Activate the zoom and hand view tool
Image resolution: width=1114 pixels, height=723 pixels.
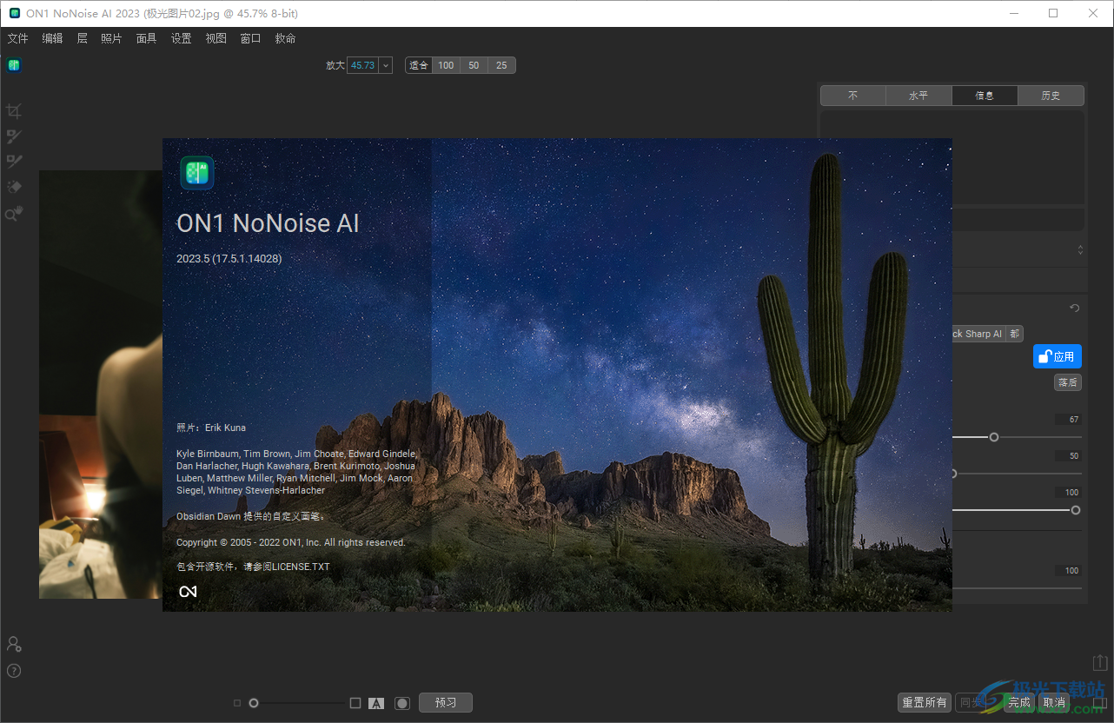[13, 213]
